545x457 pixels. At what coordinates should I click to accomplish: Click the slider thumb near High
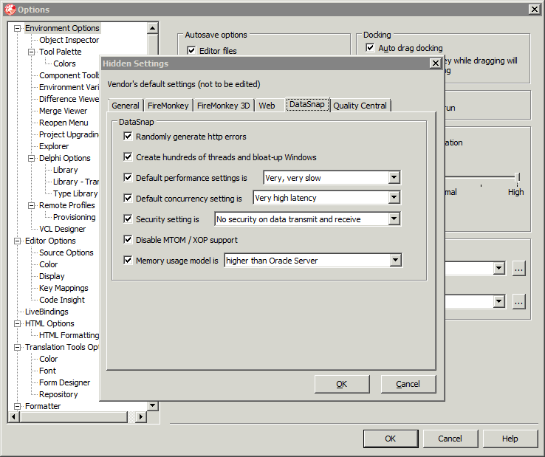click(517, 177)
